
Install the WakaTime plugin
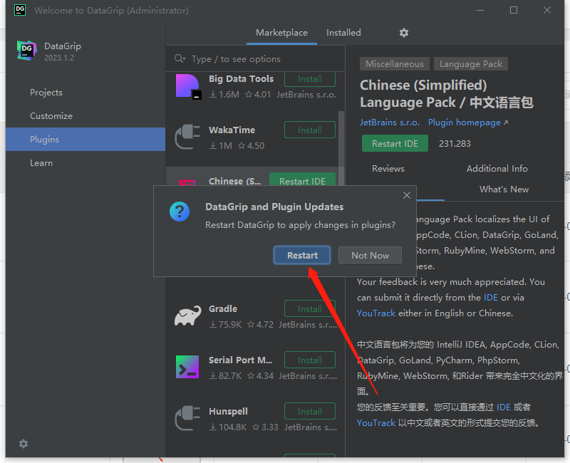(309, 130)
